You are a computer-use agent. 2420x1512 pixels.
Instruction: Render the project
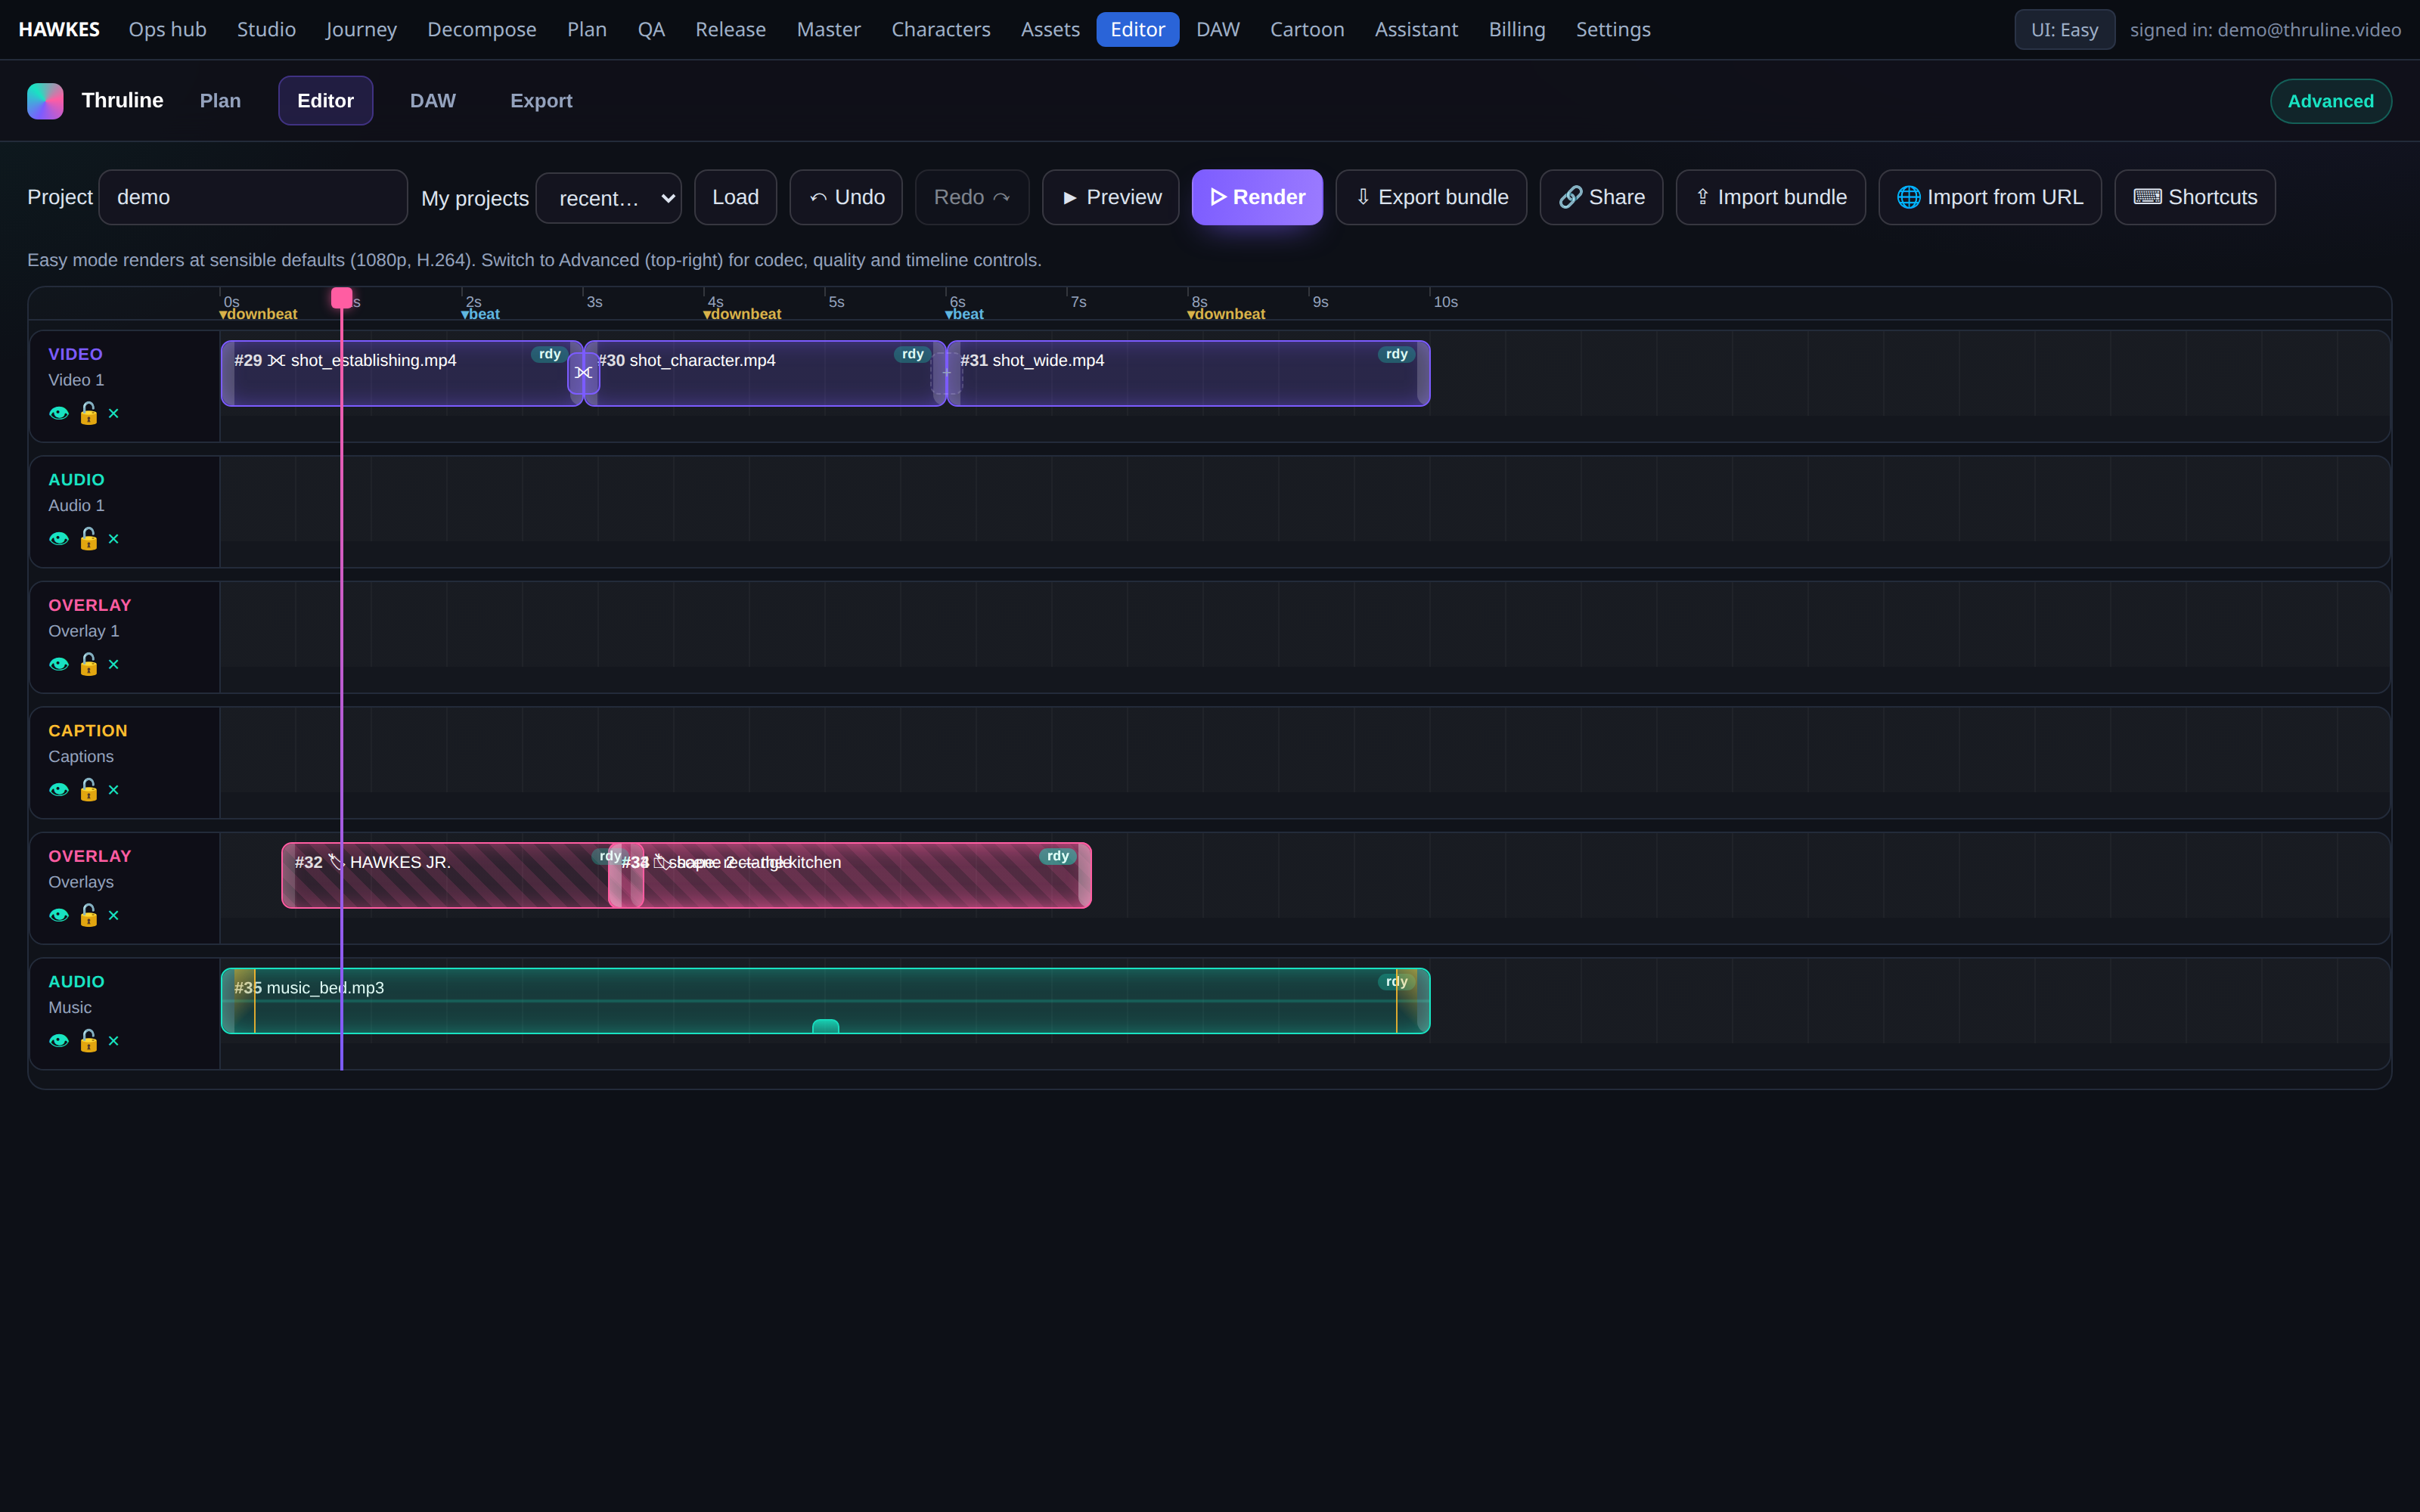(1257, 197)
